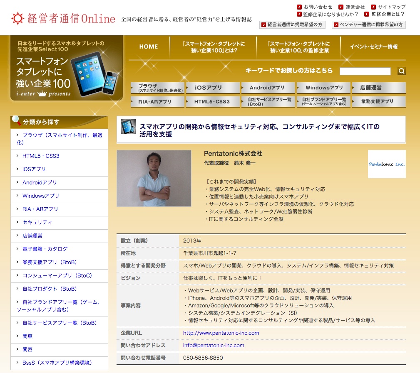Select 自社サービスアプリ一覧 (BtoB) button
The height and width of the screenshot is (373, 420).
tap(268, 101)
